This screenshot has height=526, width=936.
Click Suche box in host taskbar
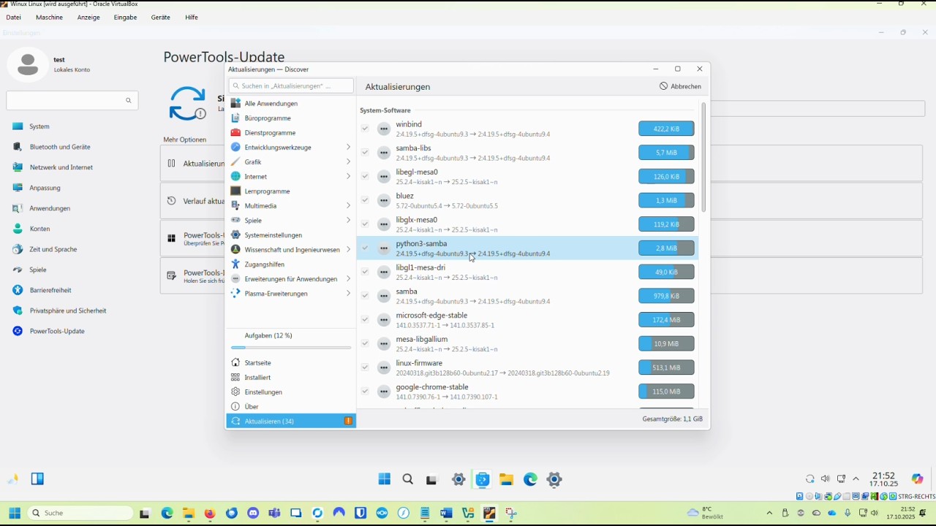[80, 513]
